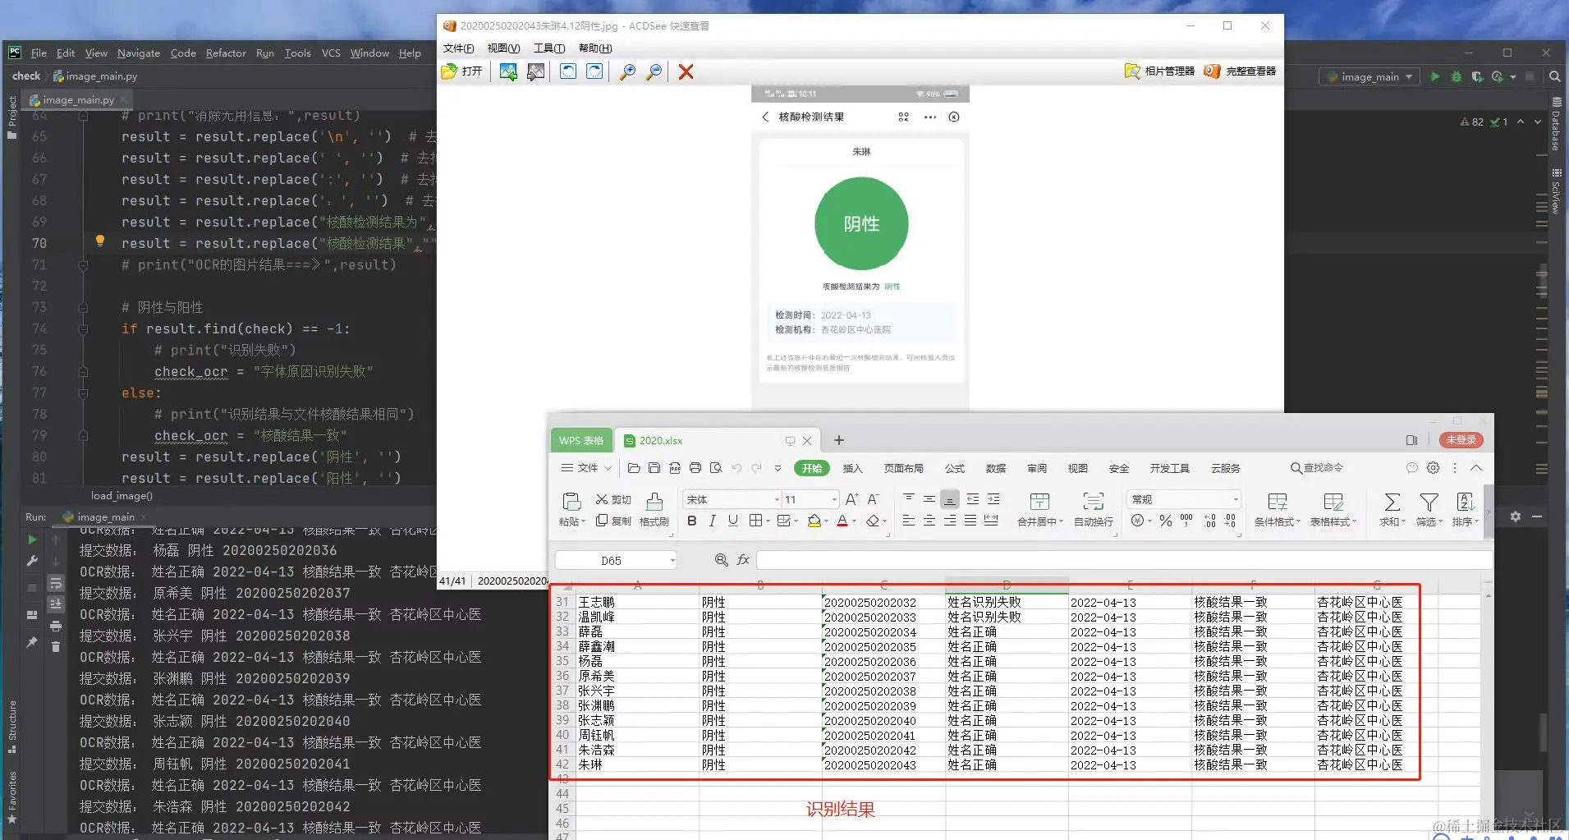This screenshot has width=1569, height=840.
Task: Click the WPS save icon in quick toolbar
Action: pos(654,468)
